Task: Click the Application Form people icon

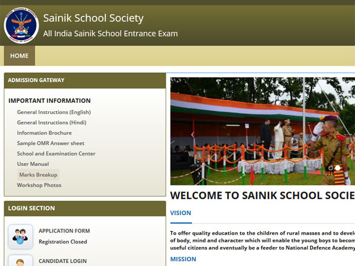Action: pos(21,236)
